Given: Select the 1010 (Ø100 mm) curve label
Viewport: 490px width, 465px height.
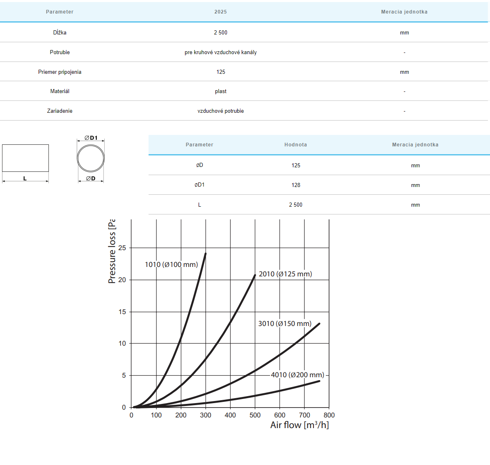Looking at the screenshot, I should 171,264.
